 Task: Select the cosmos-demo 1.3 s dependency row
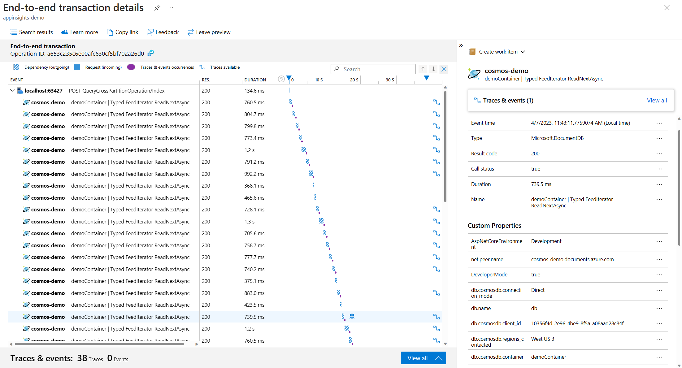(130, 222)
